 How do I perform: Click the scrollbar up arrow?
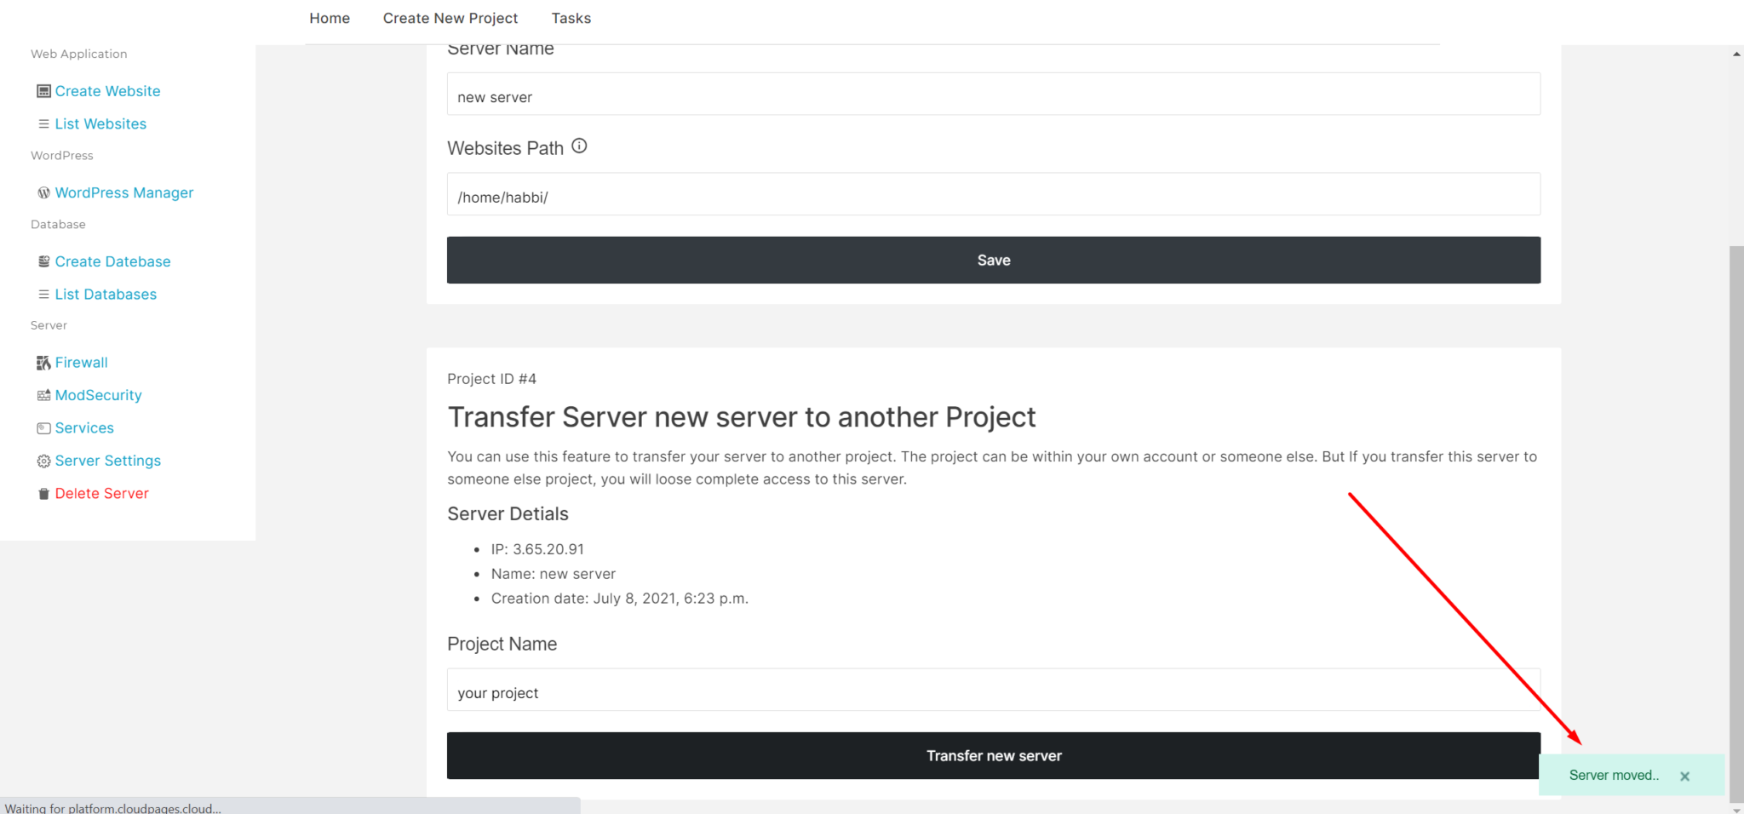click(1735, 52)
